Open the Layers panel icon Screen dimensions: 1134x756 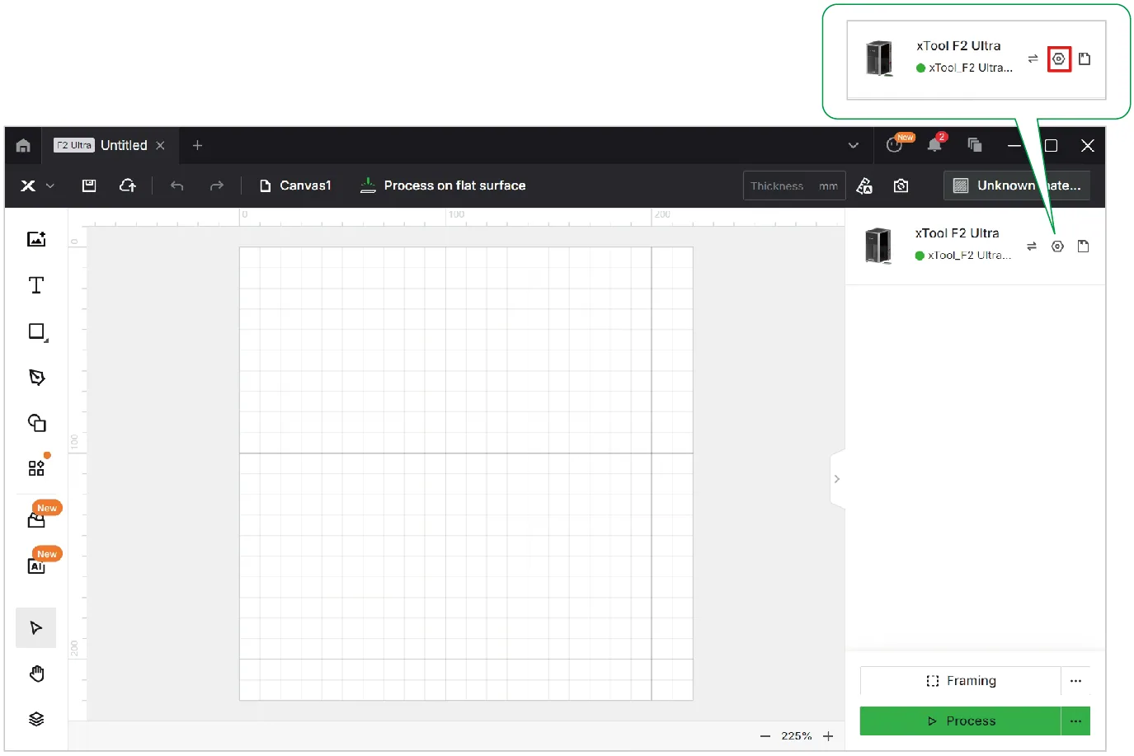coord(36,720)
